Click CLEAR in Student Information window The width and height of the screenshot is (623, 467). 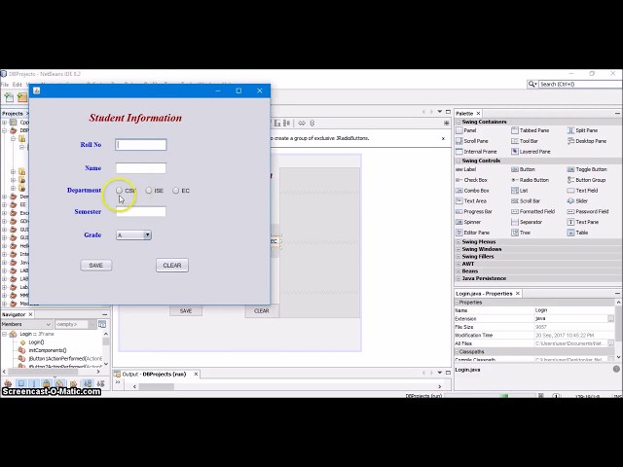click(172, 266)
